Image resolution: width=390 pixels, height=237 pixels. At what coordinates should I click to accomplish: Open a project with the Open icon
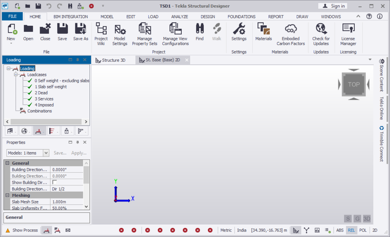click(x=28, y=29)
